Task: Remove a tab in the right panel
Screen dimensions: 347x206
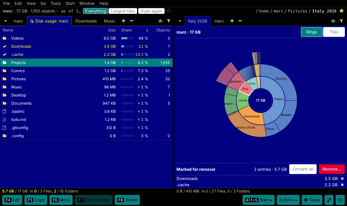Action: tap(240, 21)
